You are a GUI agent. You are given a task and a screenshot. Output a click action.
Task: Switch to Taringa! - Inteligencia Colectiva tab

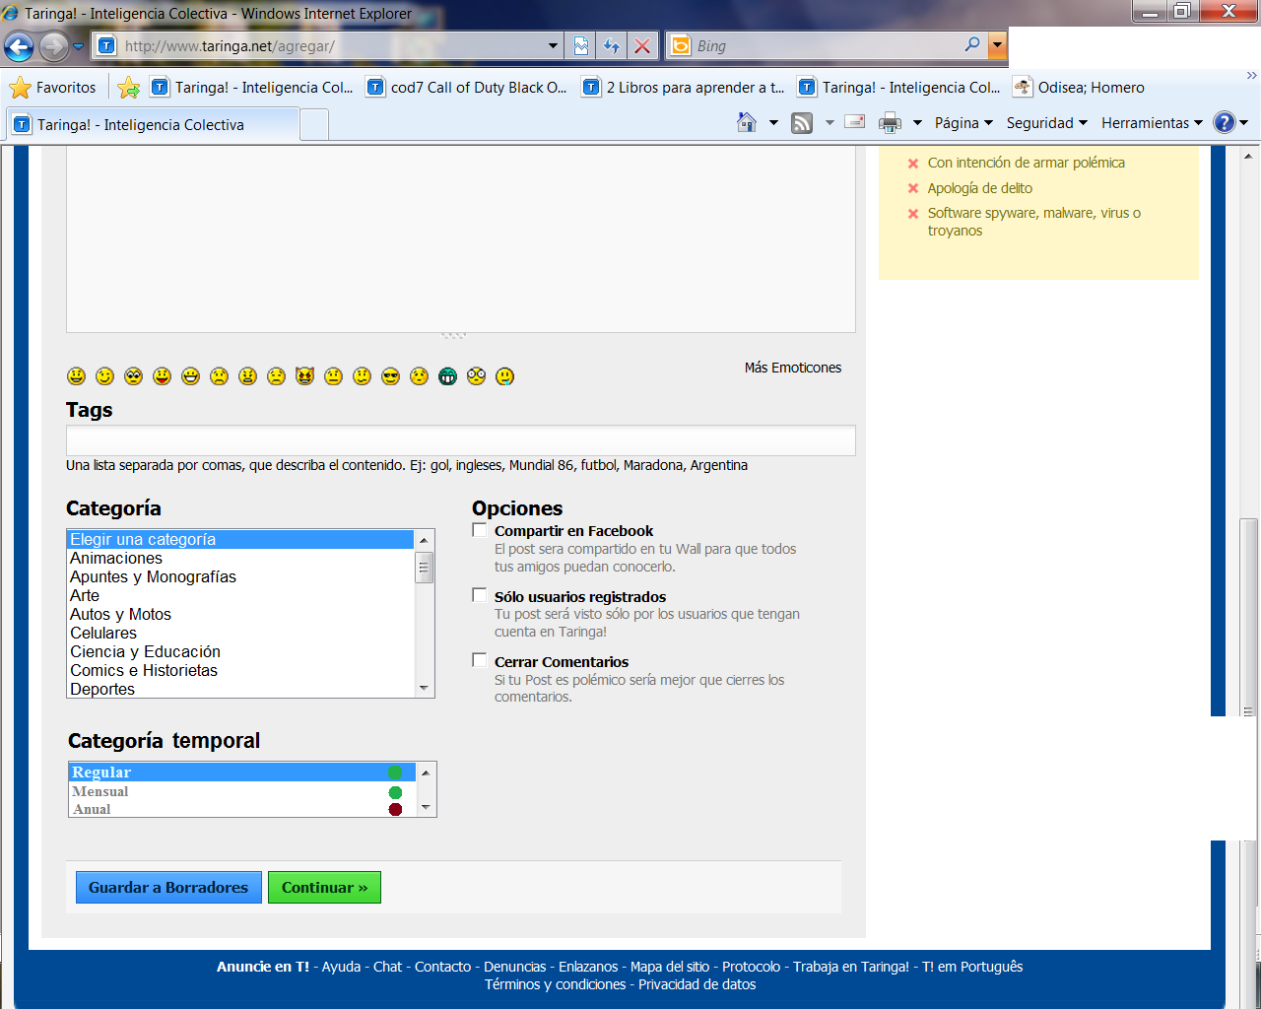[x=153, y=125]
